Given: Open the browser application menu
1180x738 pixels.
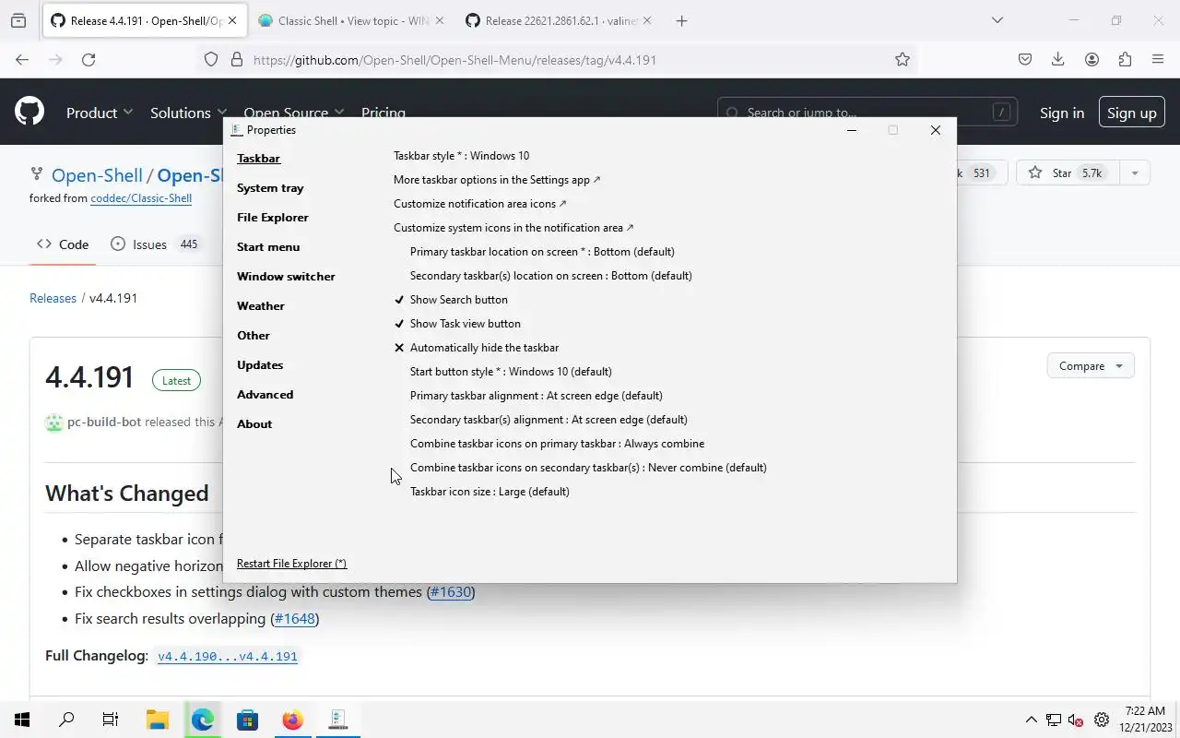Looking at the screenshot, I should coord(1158,59).
